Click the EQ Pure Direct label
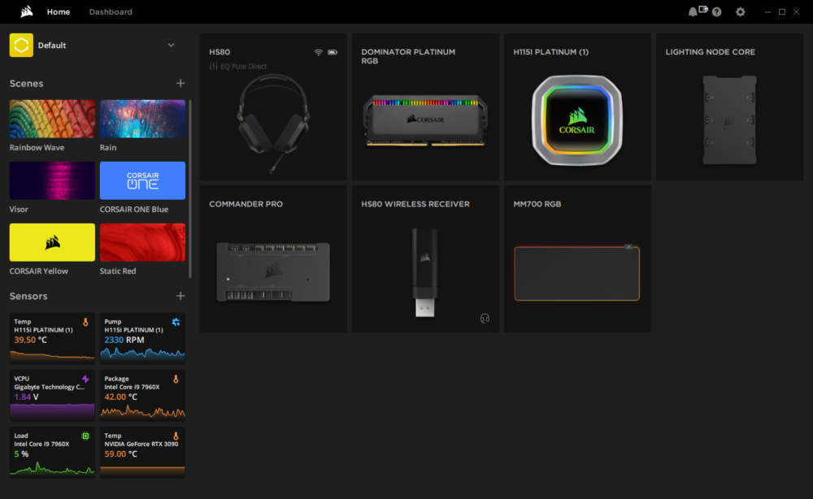The height and width of the screenshot is (499, 813). [x=244, y=67]
